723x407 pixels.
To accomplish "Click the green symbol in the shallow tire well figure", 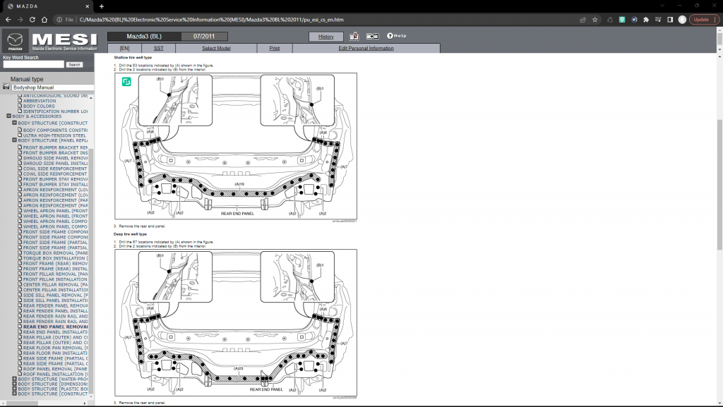I will coord(126,83).
